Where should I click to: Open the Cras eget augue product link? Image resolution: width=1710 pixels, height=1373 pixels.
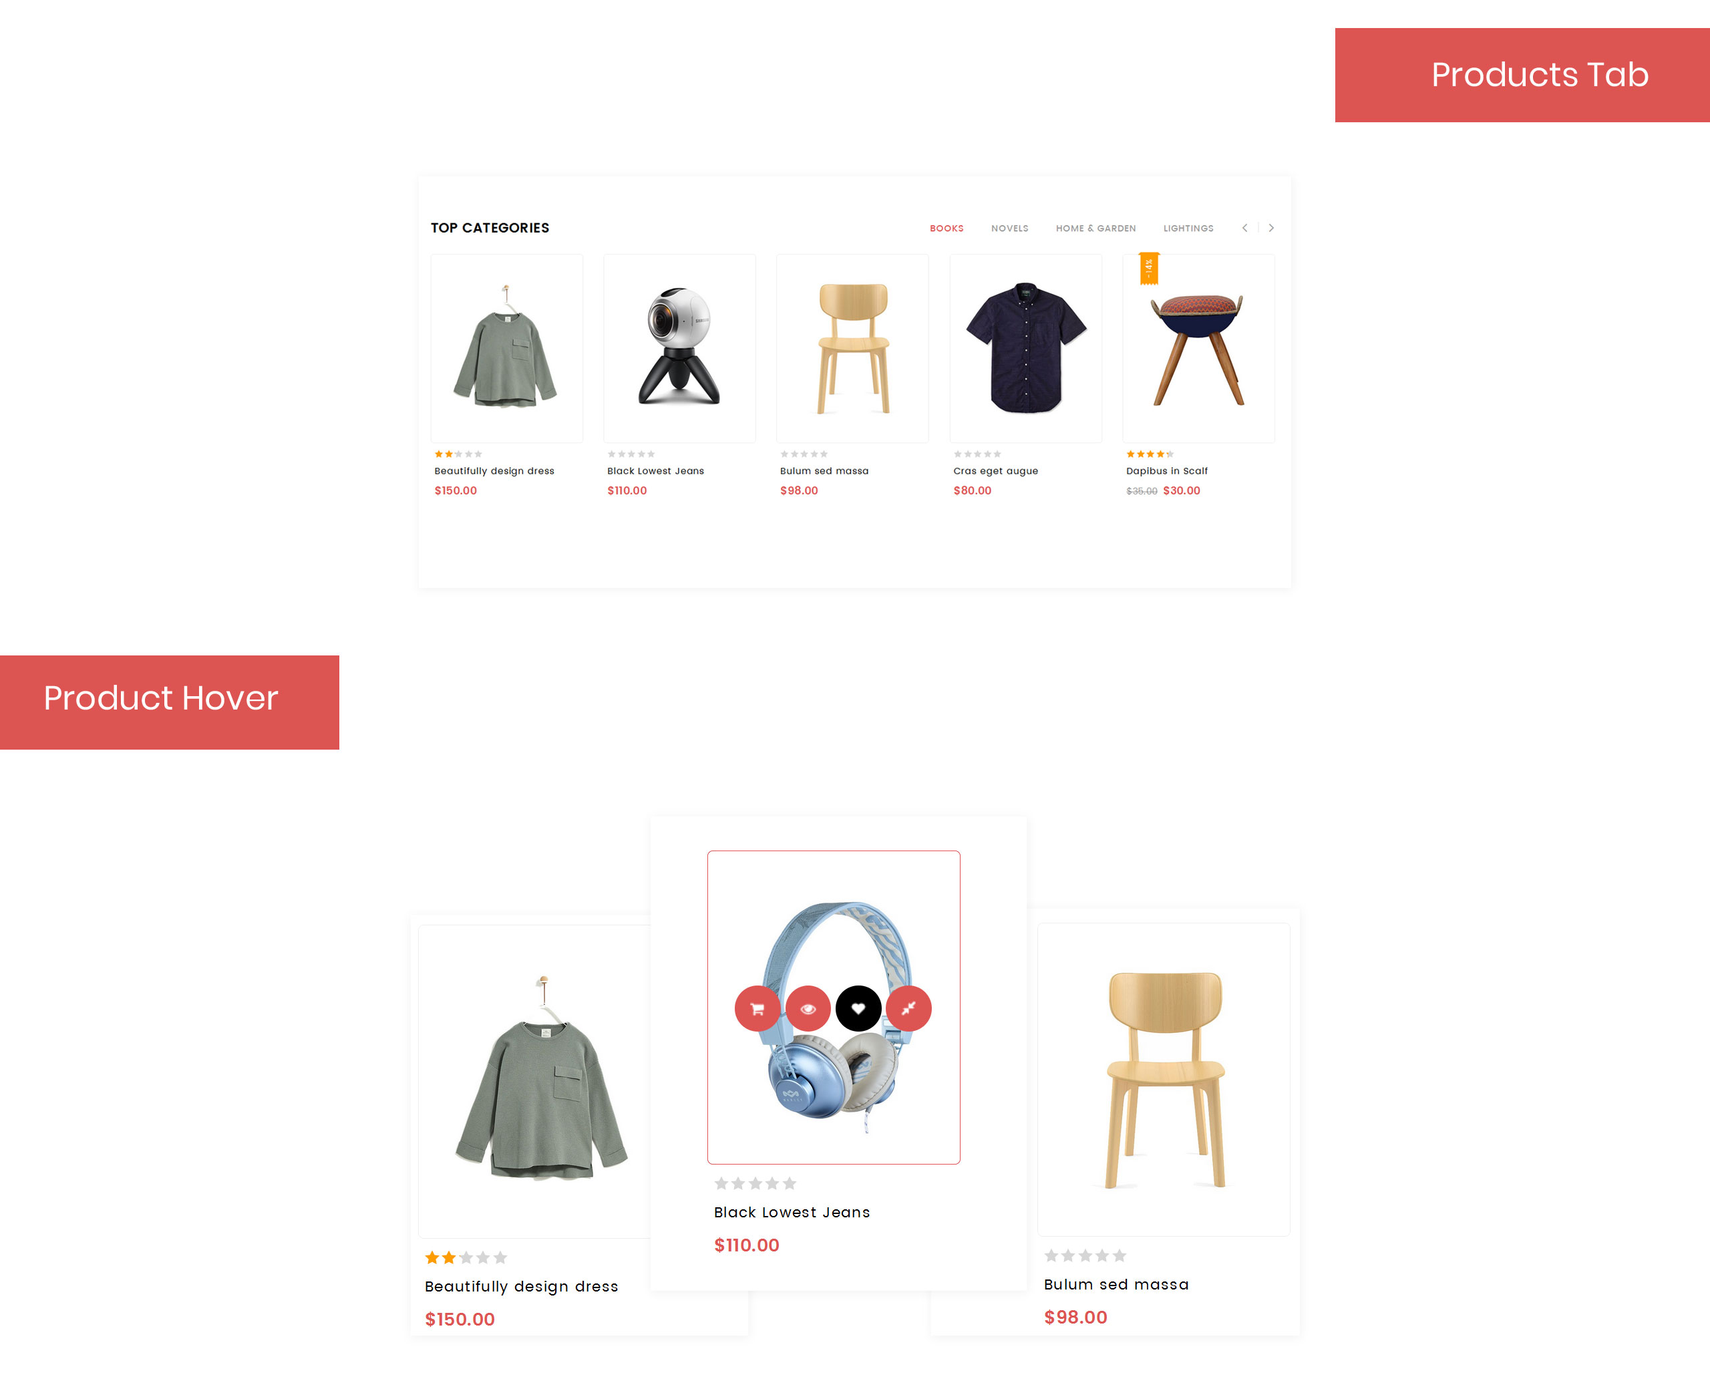995,470
